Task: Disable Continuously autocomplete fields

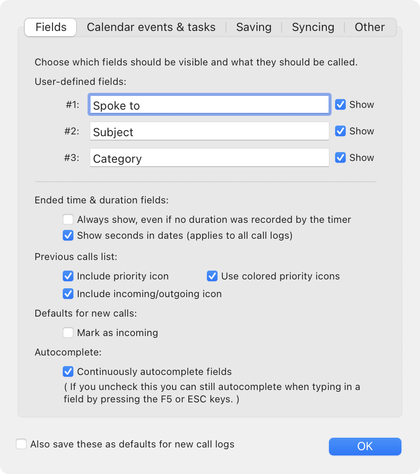Action: (x=68, y=372)
